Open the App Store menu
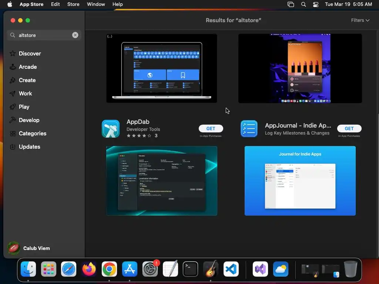The image size is (379, 284). (x=31, y=4)
